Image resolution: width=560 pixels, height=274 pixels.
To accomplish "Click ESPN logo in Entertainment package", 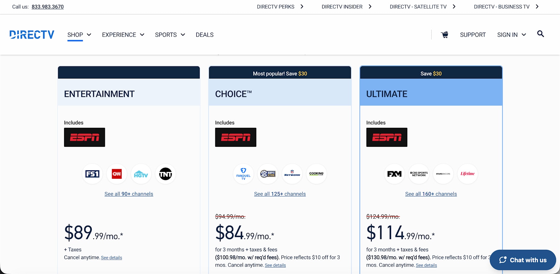I will pyautogui.click(x=85, y=137).
